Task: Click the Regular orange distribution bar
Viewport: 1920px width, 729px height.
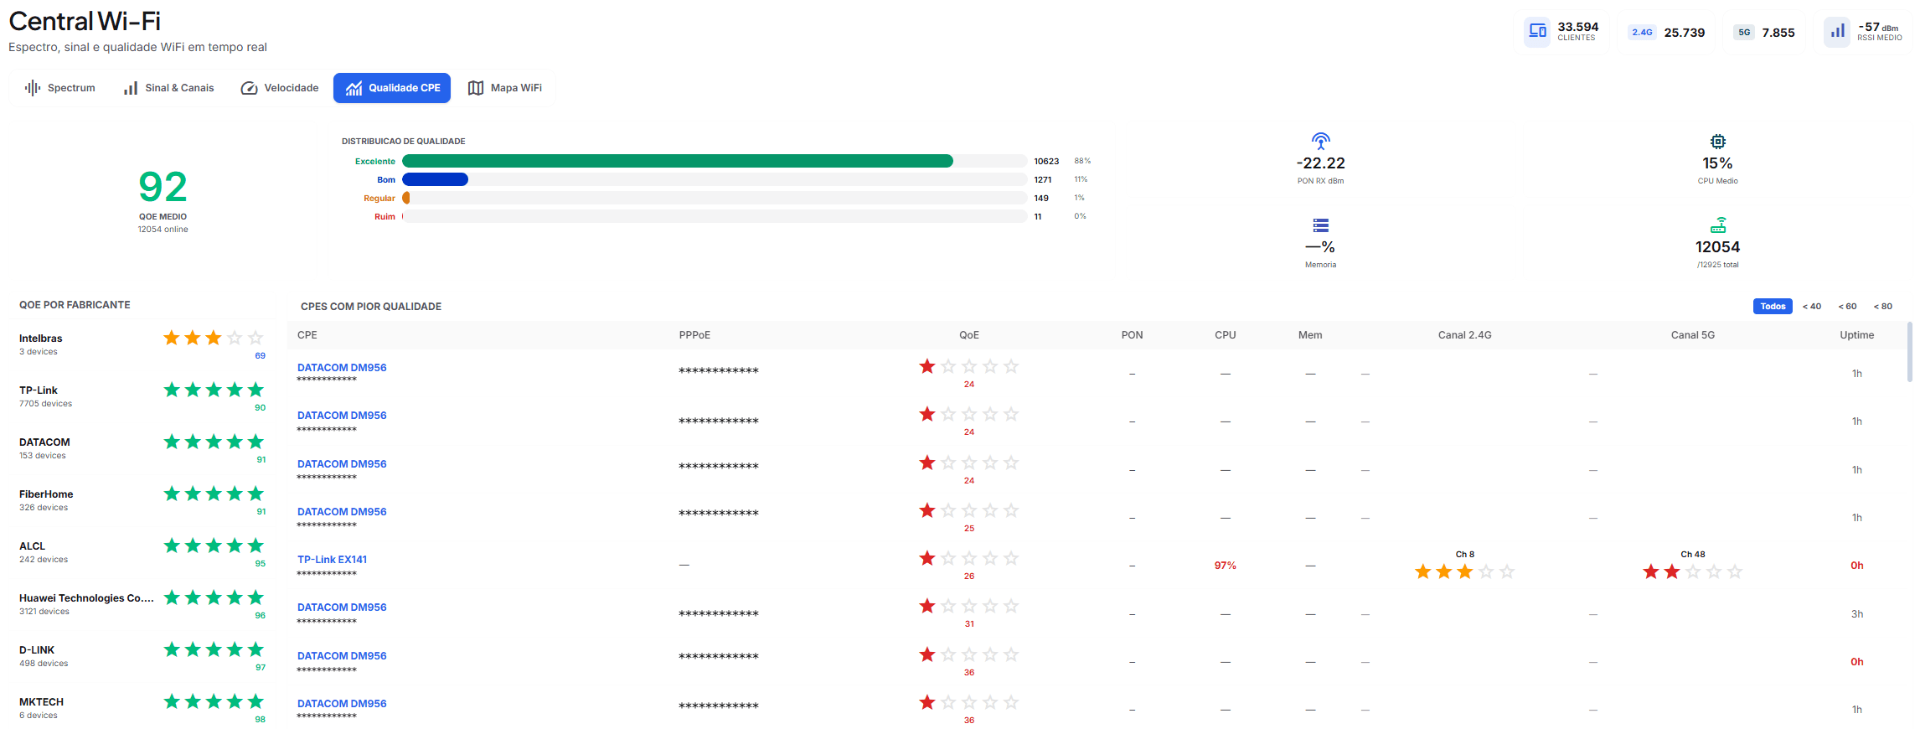Action: point(406,198)
